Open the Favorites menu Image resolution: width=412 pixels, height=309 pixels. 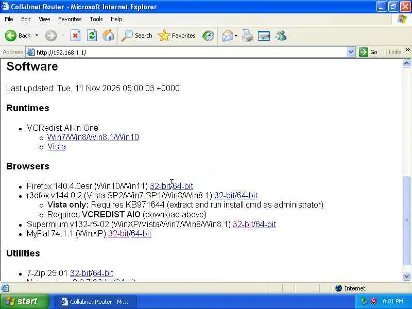[x=70, y=19]
